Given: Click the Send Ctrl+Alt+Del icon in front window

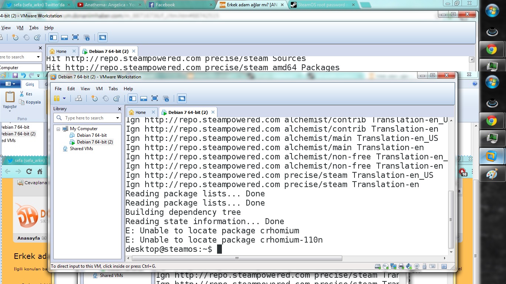Looking at the screenshot, I should click(79, 98).
